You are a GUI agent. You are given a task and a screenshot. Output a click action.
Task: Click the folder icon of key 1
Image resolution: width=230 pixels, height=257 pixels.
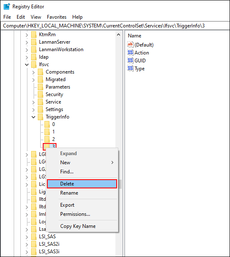tap(47, 132)
